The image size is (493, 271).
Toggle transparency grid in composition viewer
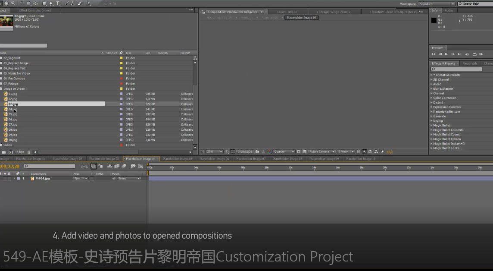click(x=305, y=152)
